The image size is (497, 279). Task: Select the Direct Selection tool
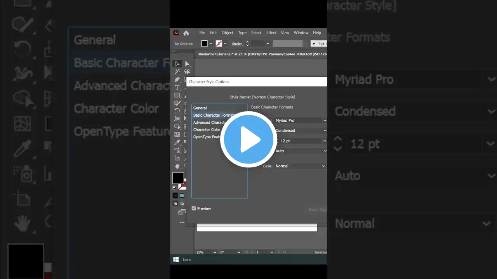187,64
